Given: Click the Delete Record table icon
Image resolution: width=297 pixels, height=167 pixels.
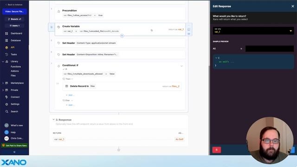Looking at the screenshot, I should coord(67,86).
